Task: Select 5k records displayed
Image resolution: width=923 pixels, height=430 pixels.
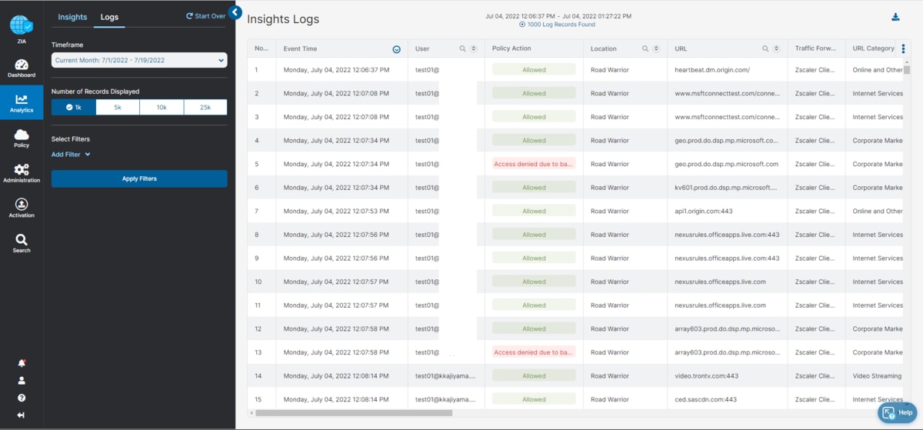Action: coord(118,107)
